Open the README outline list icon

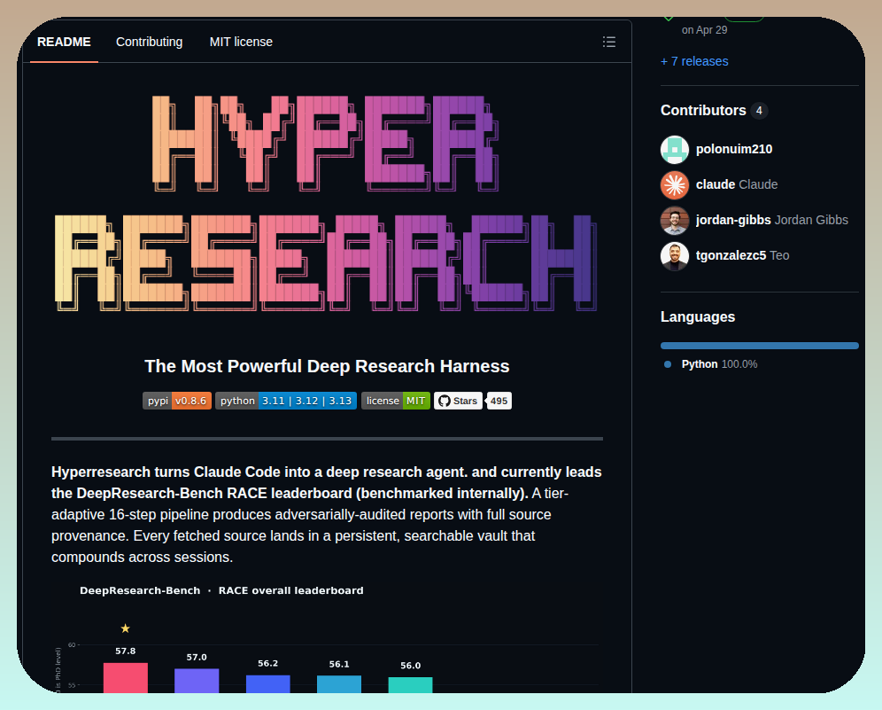tap(608, 42)
